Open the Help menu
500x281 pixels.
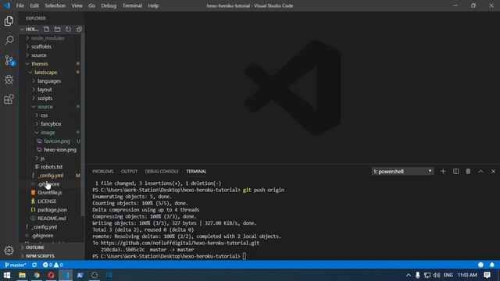pos(153,5)
